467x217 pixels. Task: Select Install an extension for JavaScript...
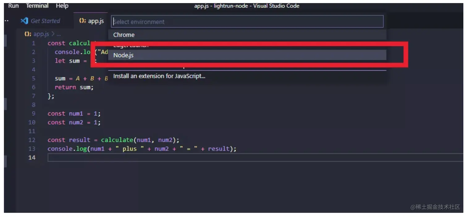click(x=247, y=76)
